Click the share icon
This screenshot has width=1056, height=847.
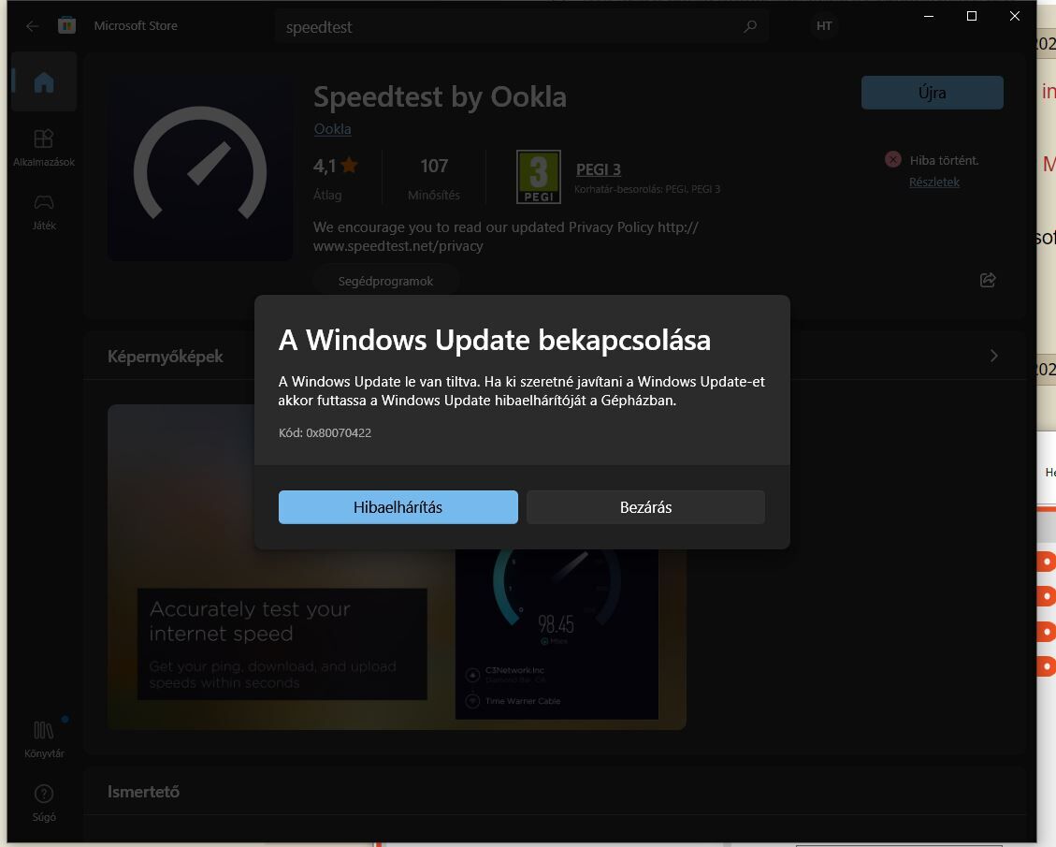click(x=988, y=280)
